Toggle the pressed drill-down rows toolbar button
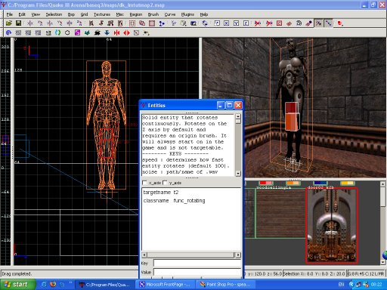Screen dimensions: 387x290 point(329,23)
